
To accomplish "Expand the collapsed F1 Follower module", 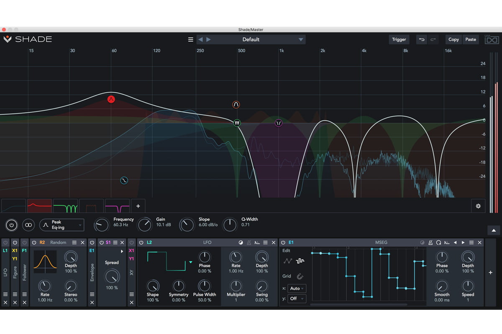I will click(x=24, y=273).
